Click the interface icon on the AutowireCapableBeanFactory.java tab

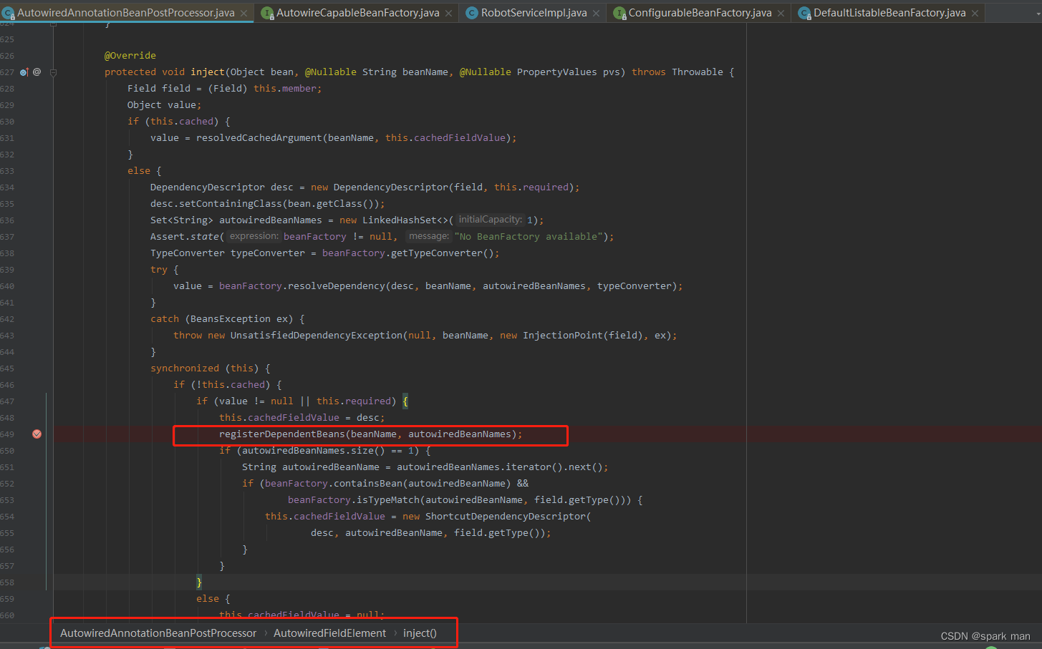(x=267, y=13)
